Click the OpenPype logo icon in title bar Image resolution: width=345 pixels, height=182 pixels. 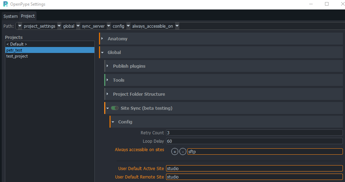pyautogui.click(x=5, y=4)
